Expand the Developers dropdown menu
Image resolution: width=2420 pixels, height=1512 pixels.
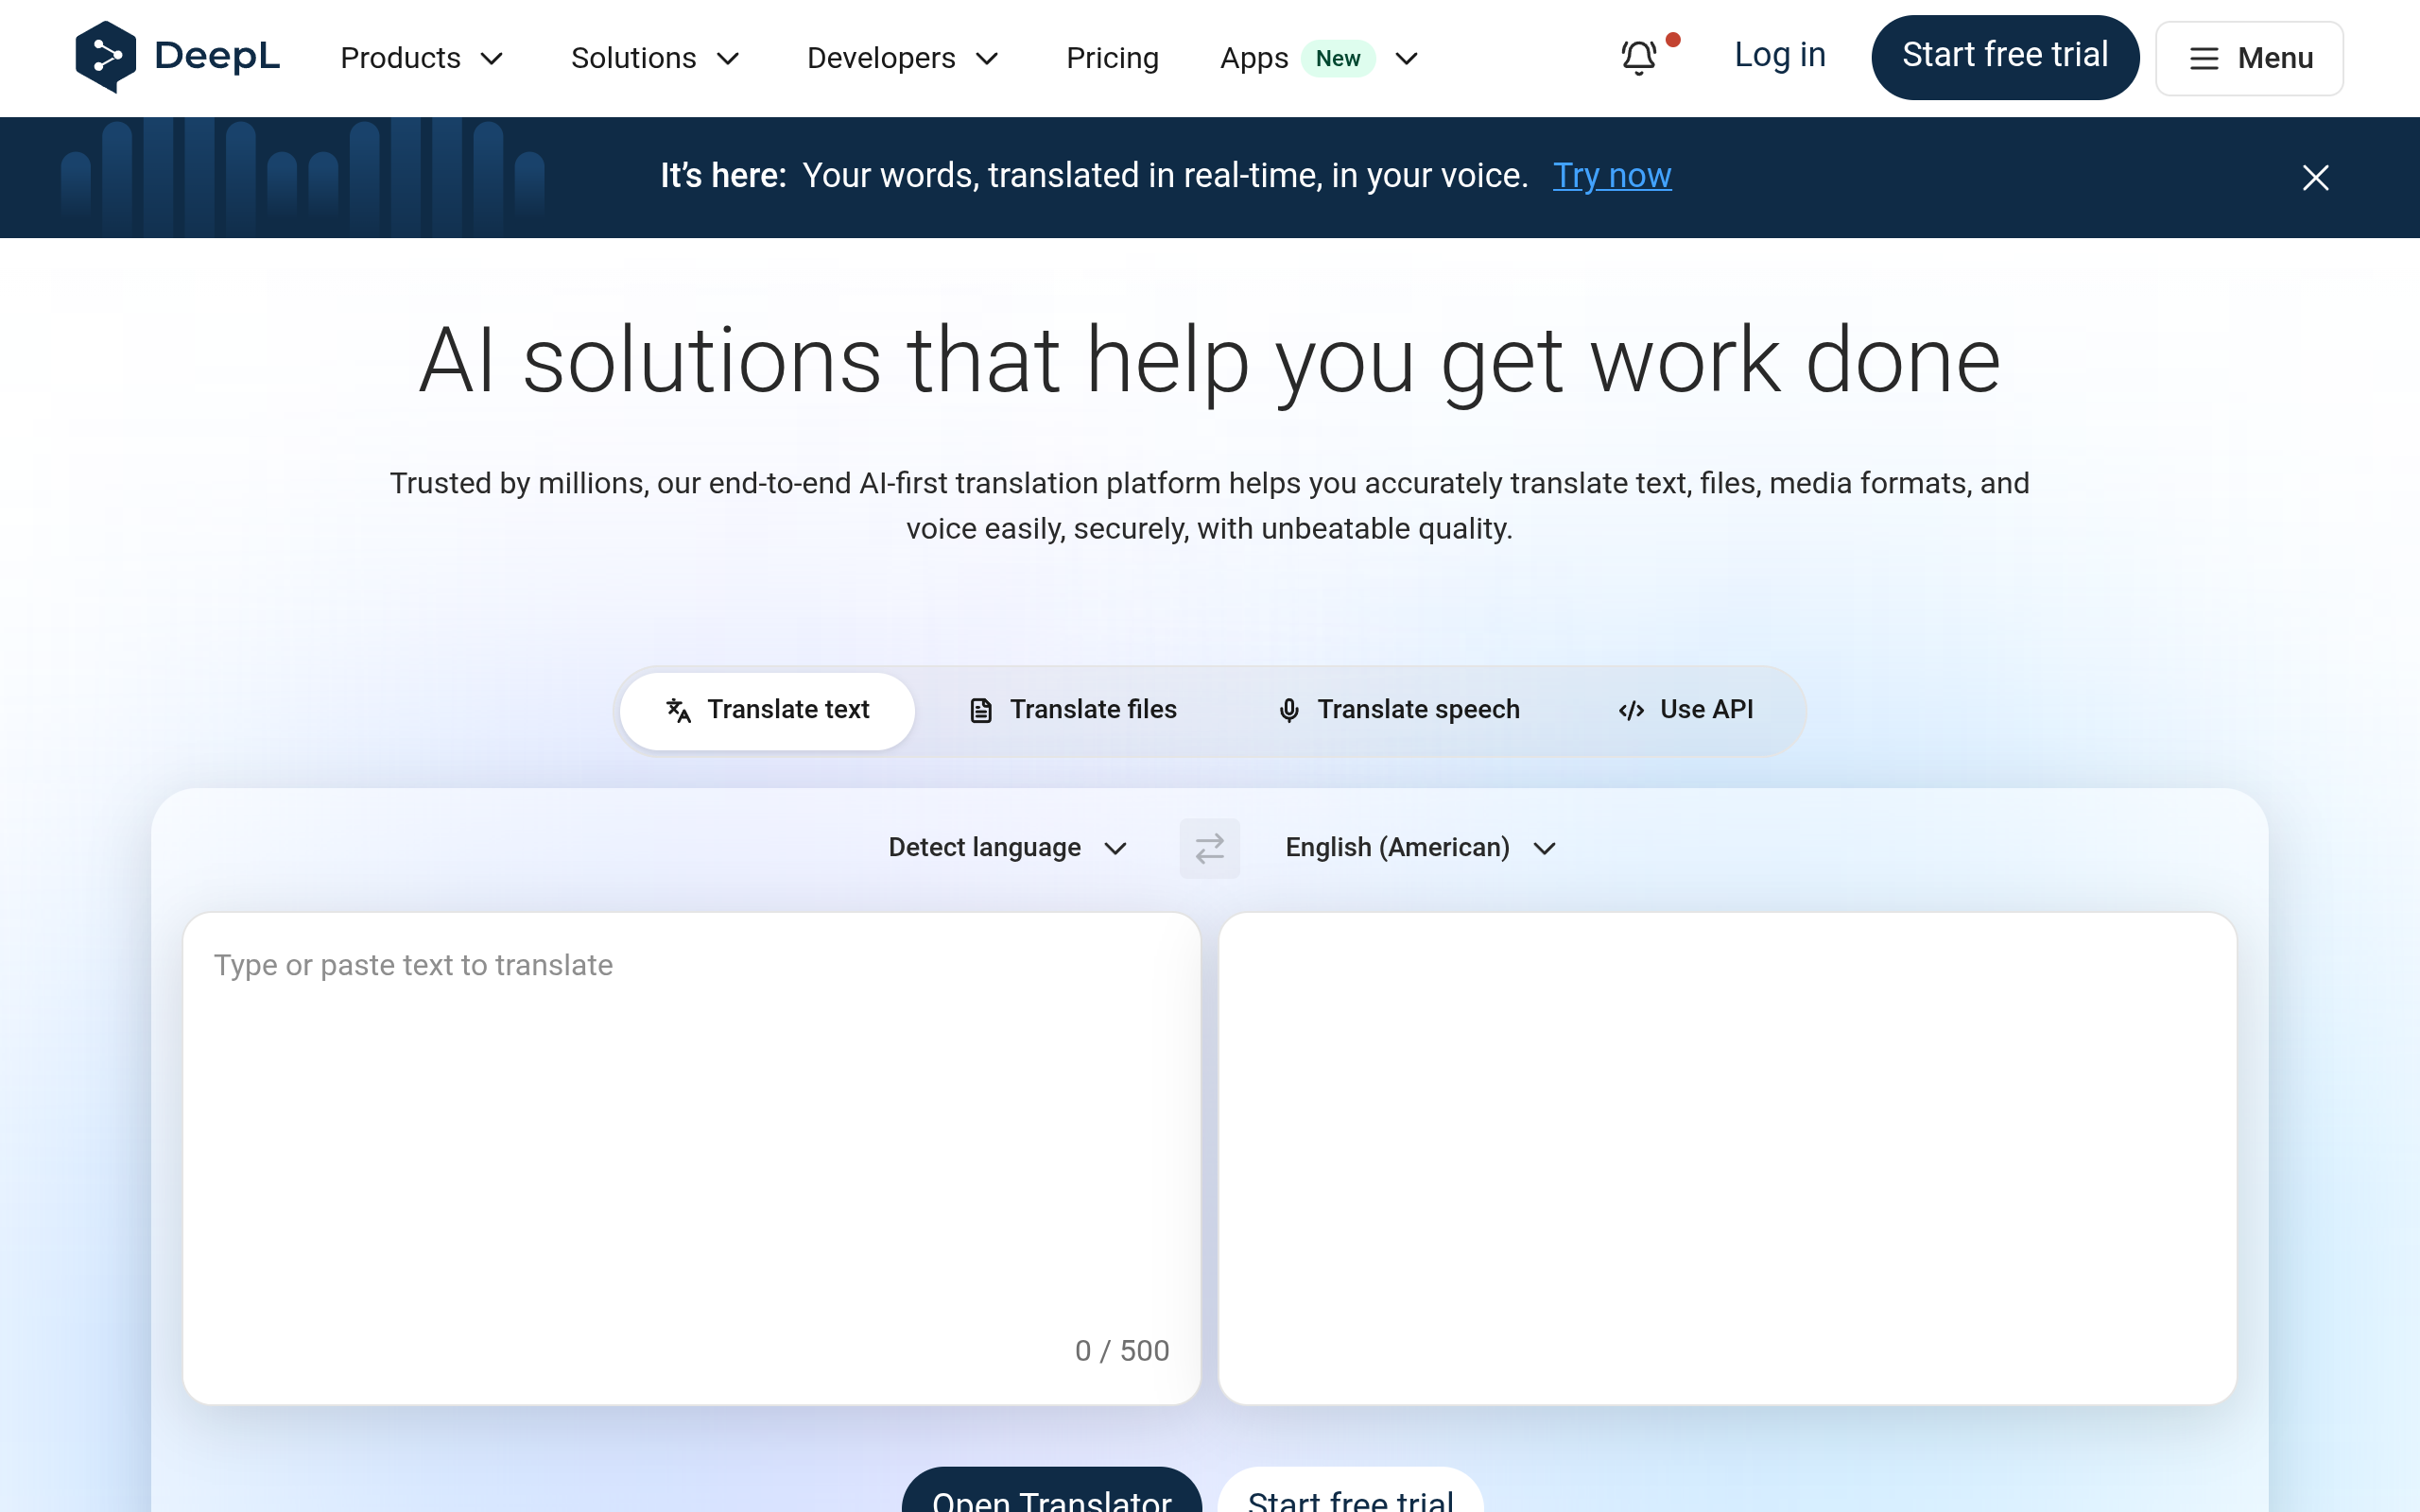tap(903, 58)
